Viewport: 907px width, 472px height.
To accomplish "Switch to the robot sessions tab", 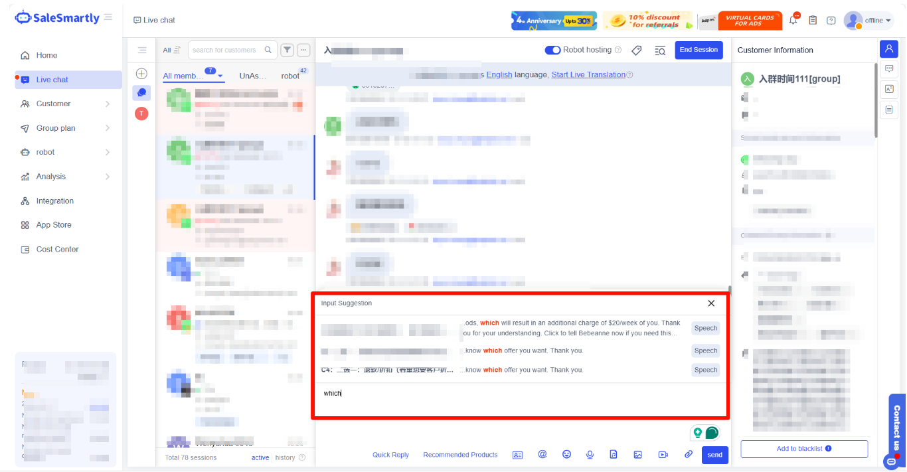I will (x=290, y=76).
